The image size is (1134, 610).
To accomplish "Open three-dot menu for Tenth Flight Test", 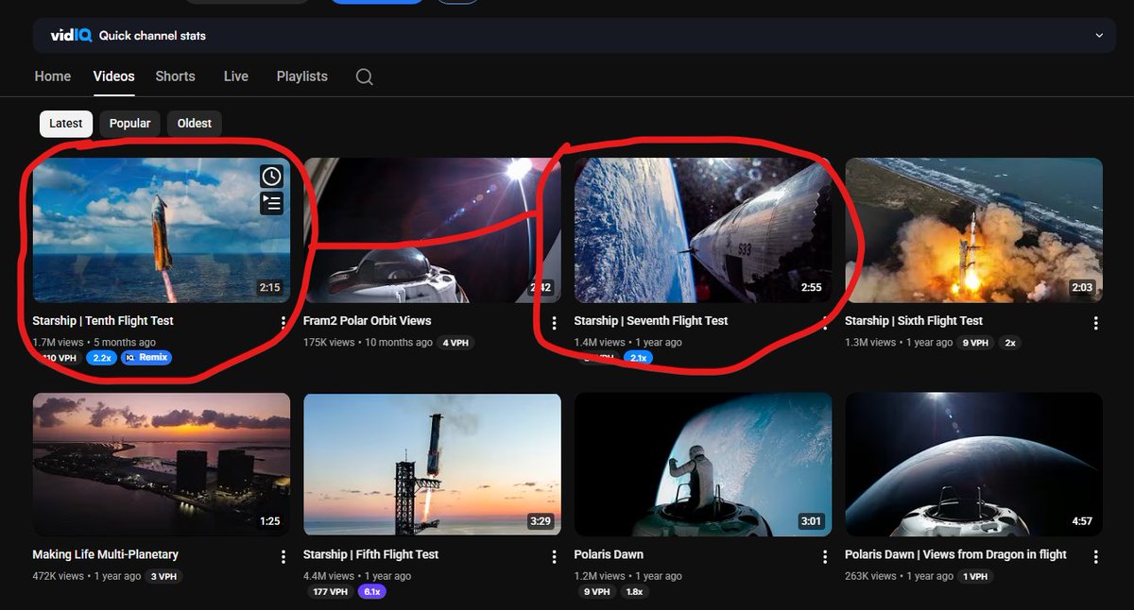I will [x=283, y=323].
